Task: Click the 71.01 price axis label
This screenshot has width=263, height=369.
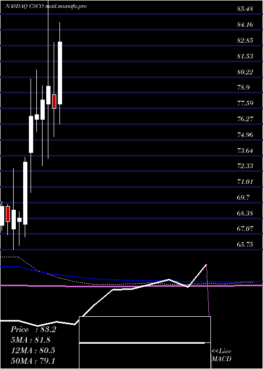Action: click(x=245, y=182)
